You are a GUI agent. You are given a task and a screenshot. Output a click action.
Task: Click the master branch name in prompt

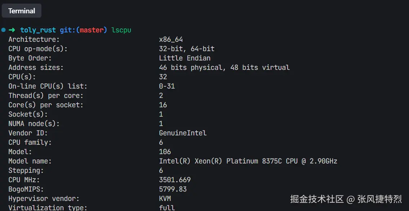[91, 30]
